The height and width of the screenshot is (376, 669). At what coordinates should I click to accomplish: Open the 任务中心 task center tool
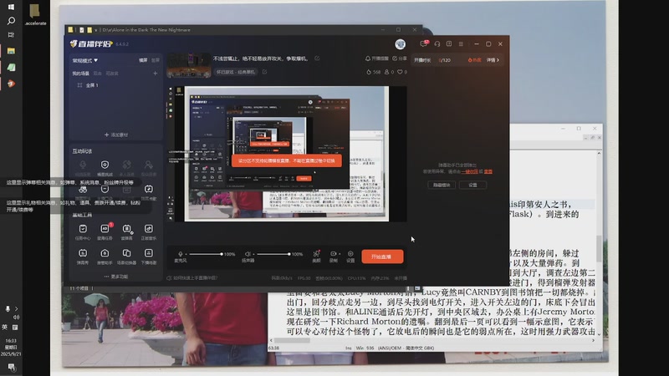pyautogui.click(x=83, y=232)
